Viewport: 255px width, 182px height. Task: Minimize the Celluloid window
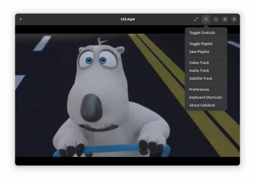pyautogui.click(x=216, y=19)
